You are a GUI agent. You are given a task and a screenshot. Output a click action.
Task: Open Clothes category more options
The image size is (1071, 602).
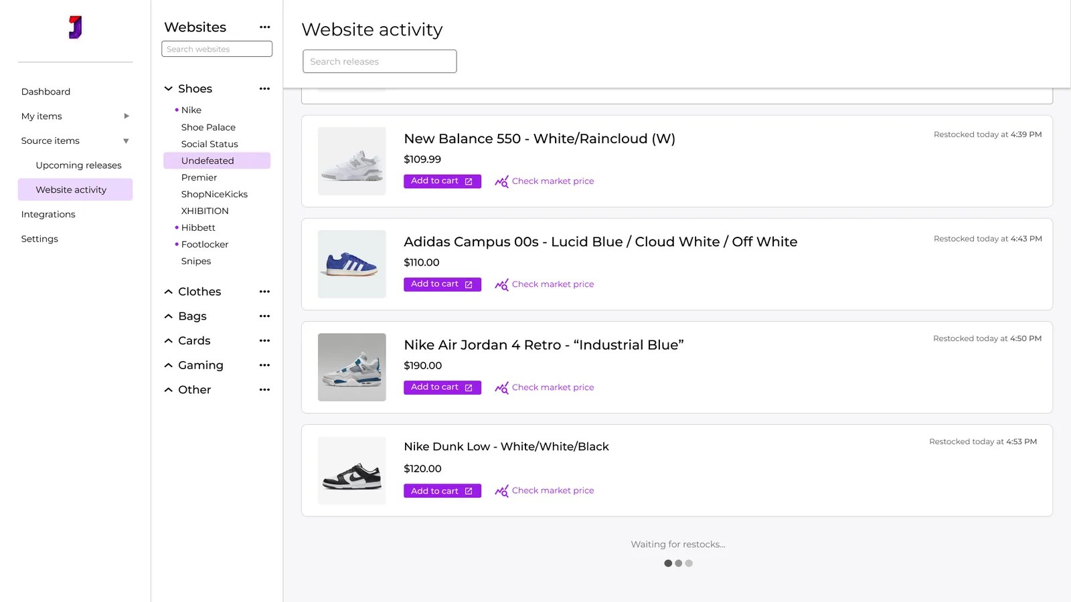point(264,292)
